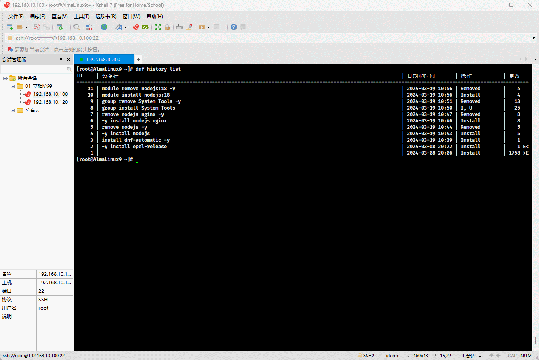Click the green Xftp file transfer icon
This screenshot has height=360, width=539.
pos(145,27)
